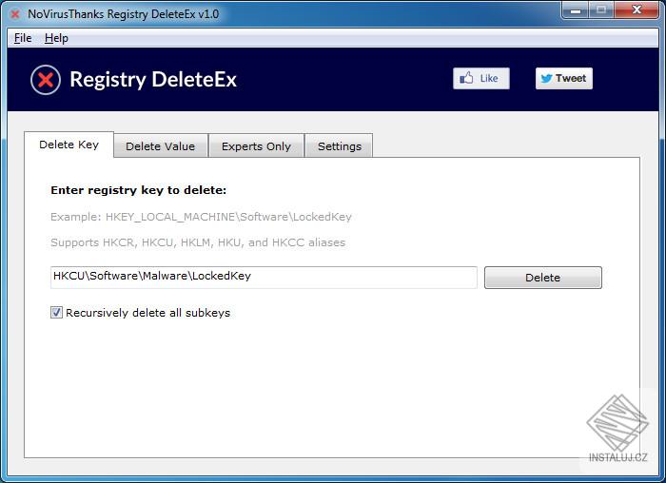This screenshot has width=666, height=483.
Task: Toggle Recursively delete all subkeys checkbox
Action: (x=56, y=313)
